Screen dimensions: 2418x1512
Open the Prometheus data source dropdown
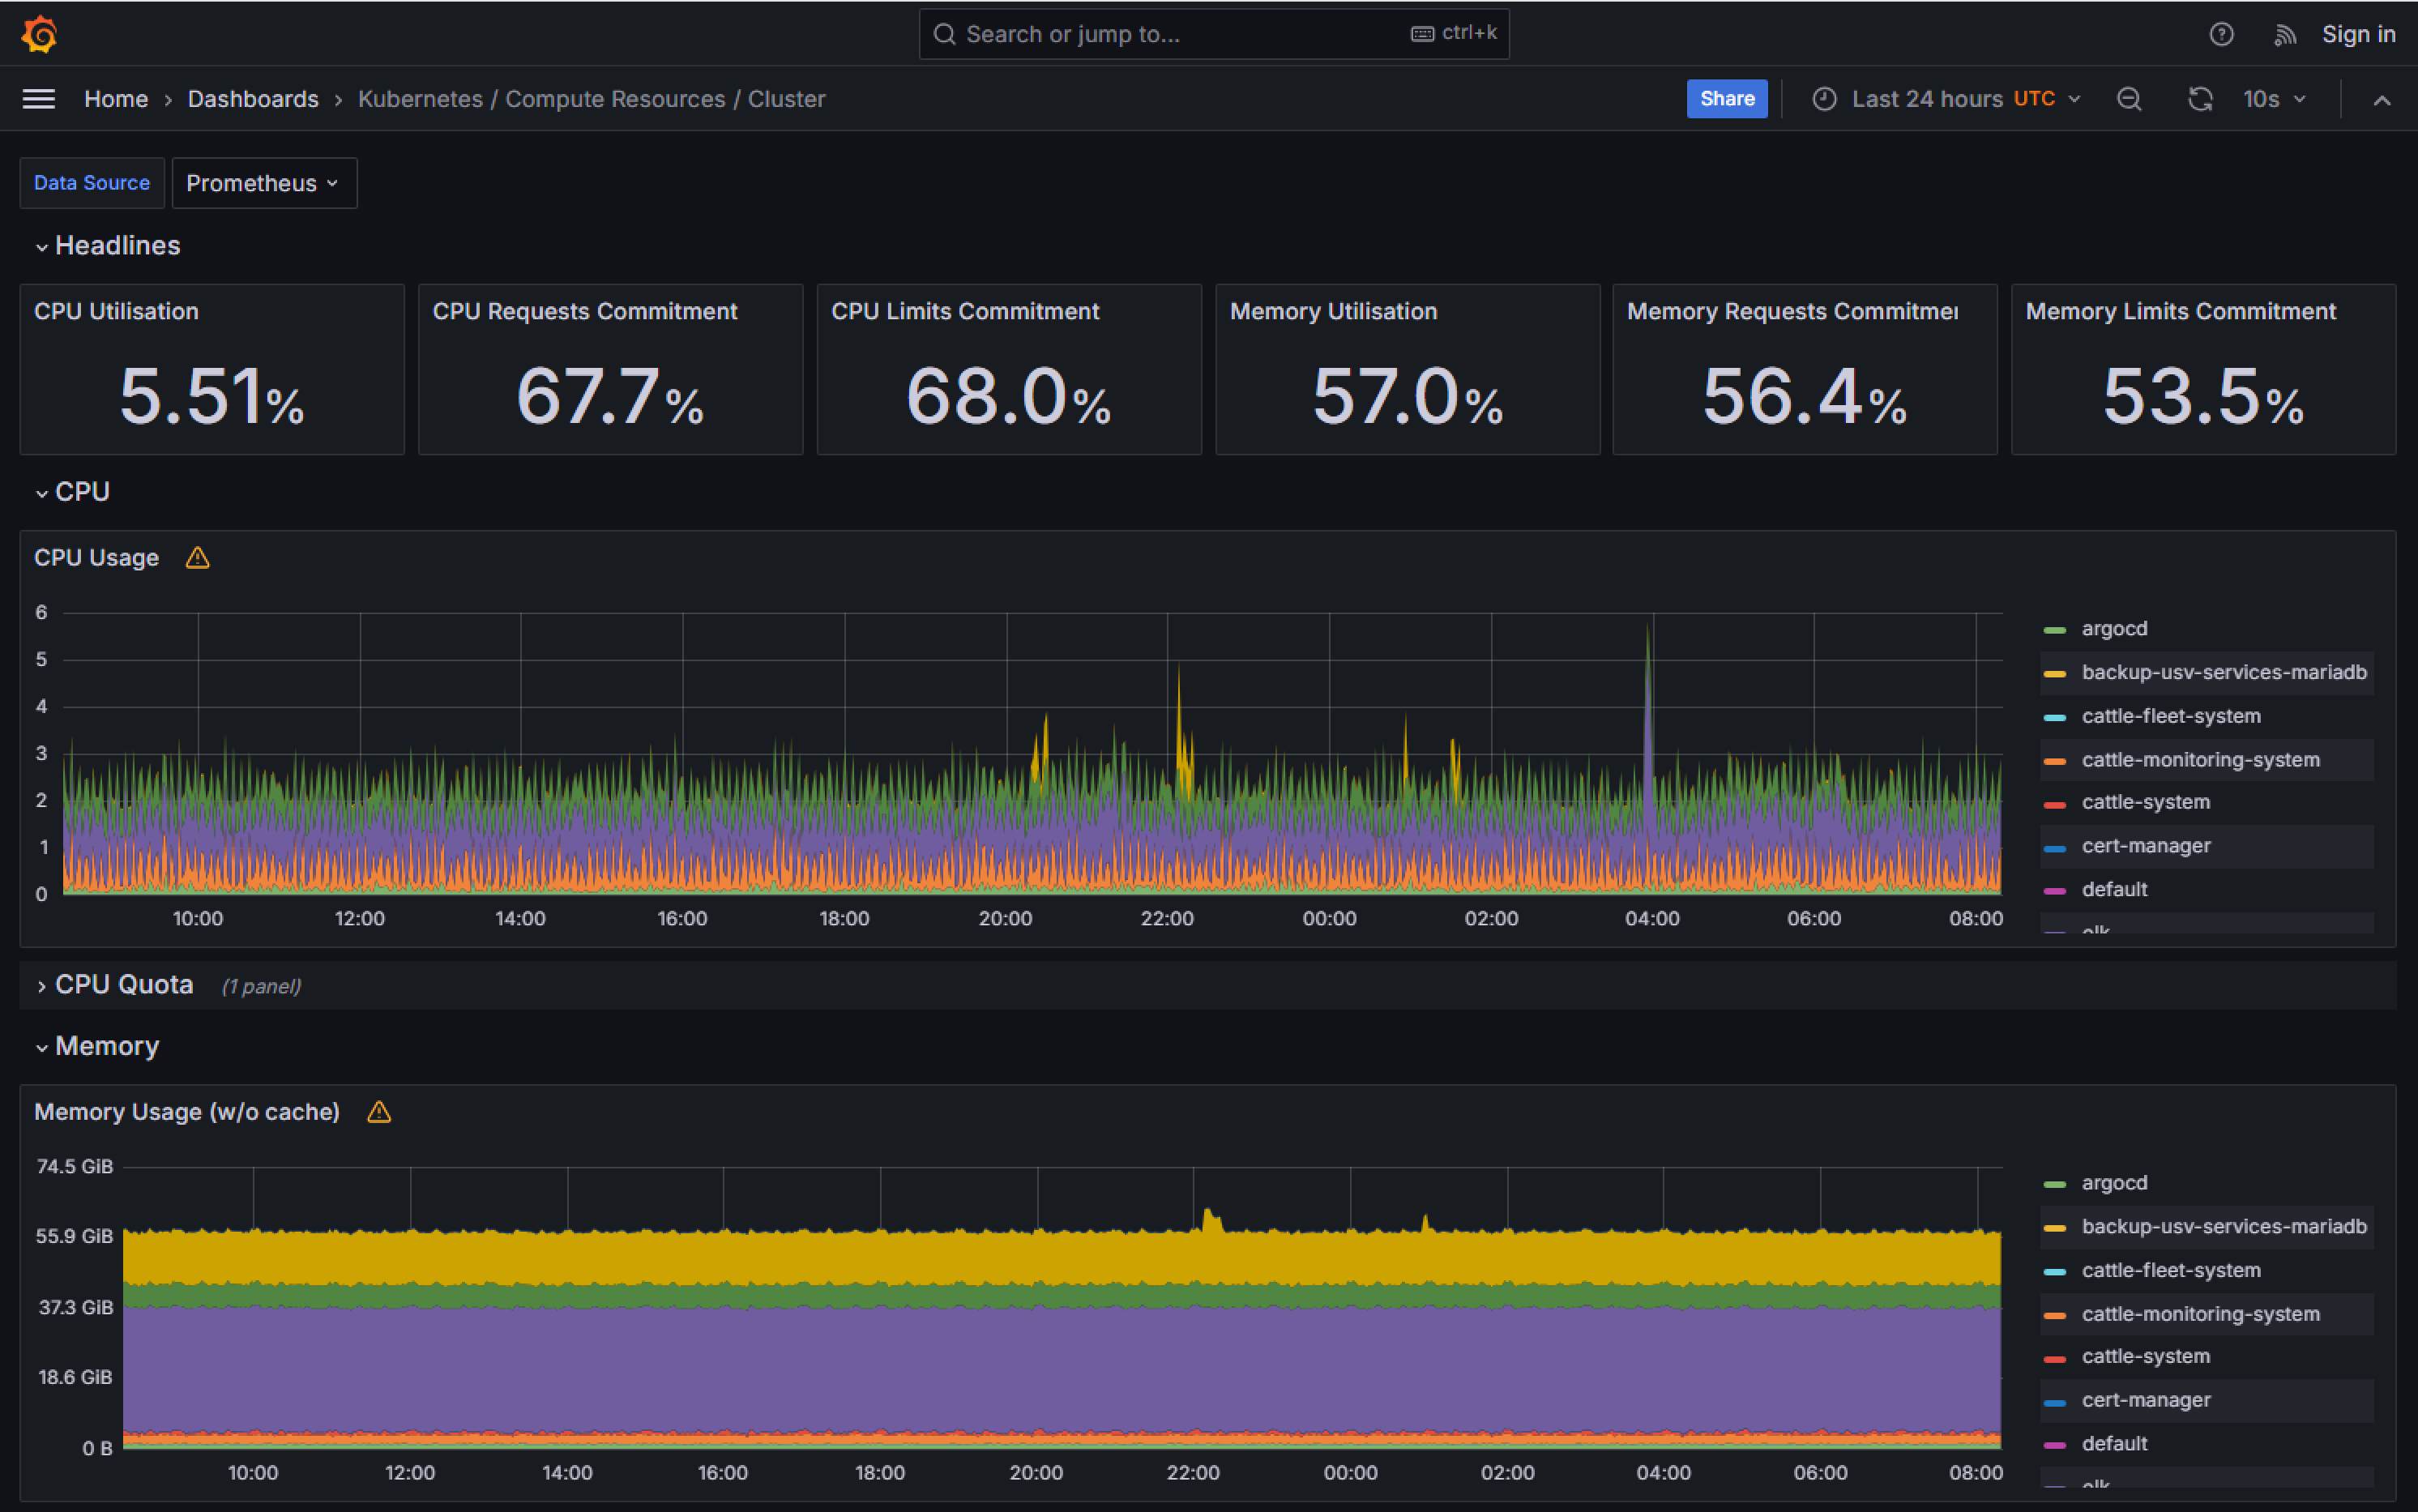tap(264, 183)
